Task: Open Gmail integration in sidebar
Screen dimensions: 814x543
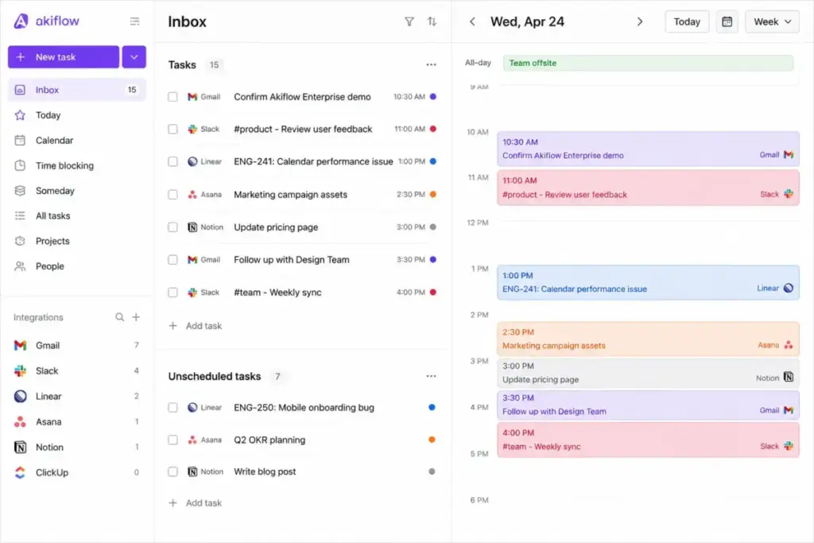Action: (76, 345)
